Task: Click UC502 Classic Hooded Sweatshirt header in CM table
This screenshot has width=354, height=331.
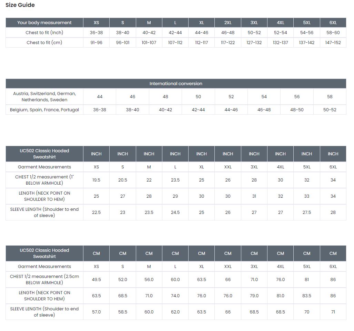Action: click(44, 254)
